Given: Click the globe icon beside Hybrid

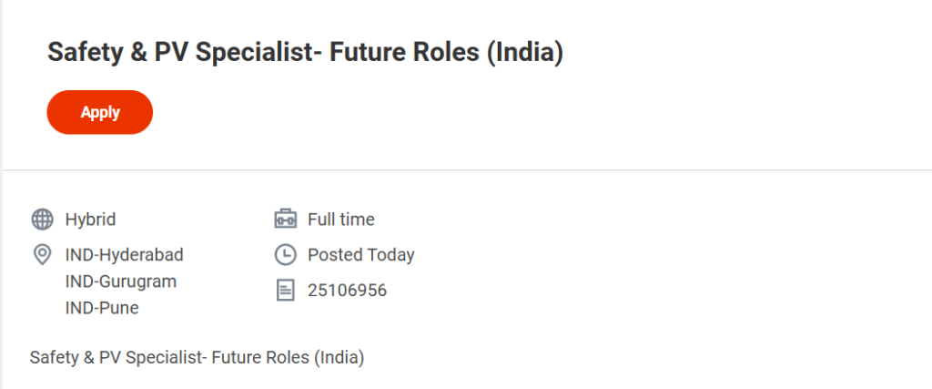Looking at the screenshot, I should tap(42, 220).
